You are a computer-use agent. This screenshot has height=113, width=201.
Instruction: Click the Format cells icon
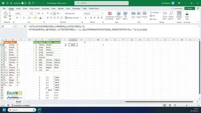point(144,13)
